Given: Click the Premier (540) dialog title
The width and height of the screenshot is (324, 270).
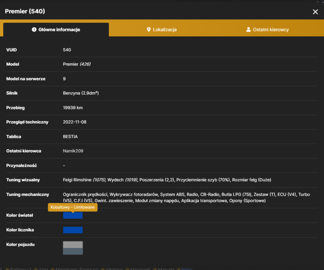Looking at the screenshot, I should point(25,11).
